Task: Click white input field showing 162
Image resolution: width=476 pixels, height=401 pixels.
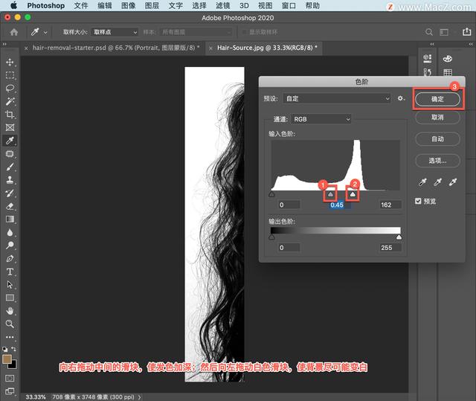Action: tap(390, 205)
